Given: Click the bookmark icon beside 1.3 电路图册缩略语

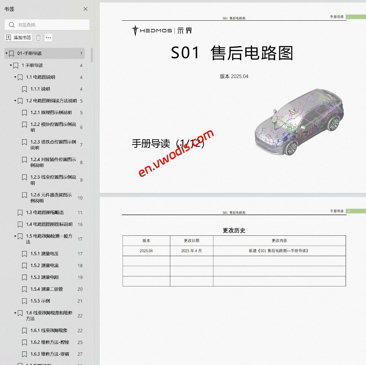Looking at the screenshot, I should pos(20,212).
